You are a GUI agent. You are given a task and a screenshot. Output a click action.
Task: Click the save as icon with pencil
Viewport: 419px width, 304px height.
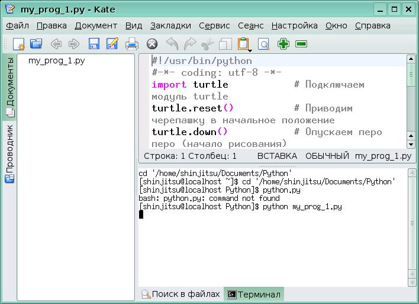pos(112,44)
